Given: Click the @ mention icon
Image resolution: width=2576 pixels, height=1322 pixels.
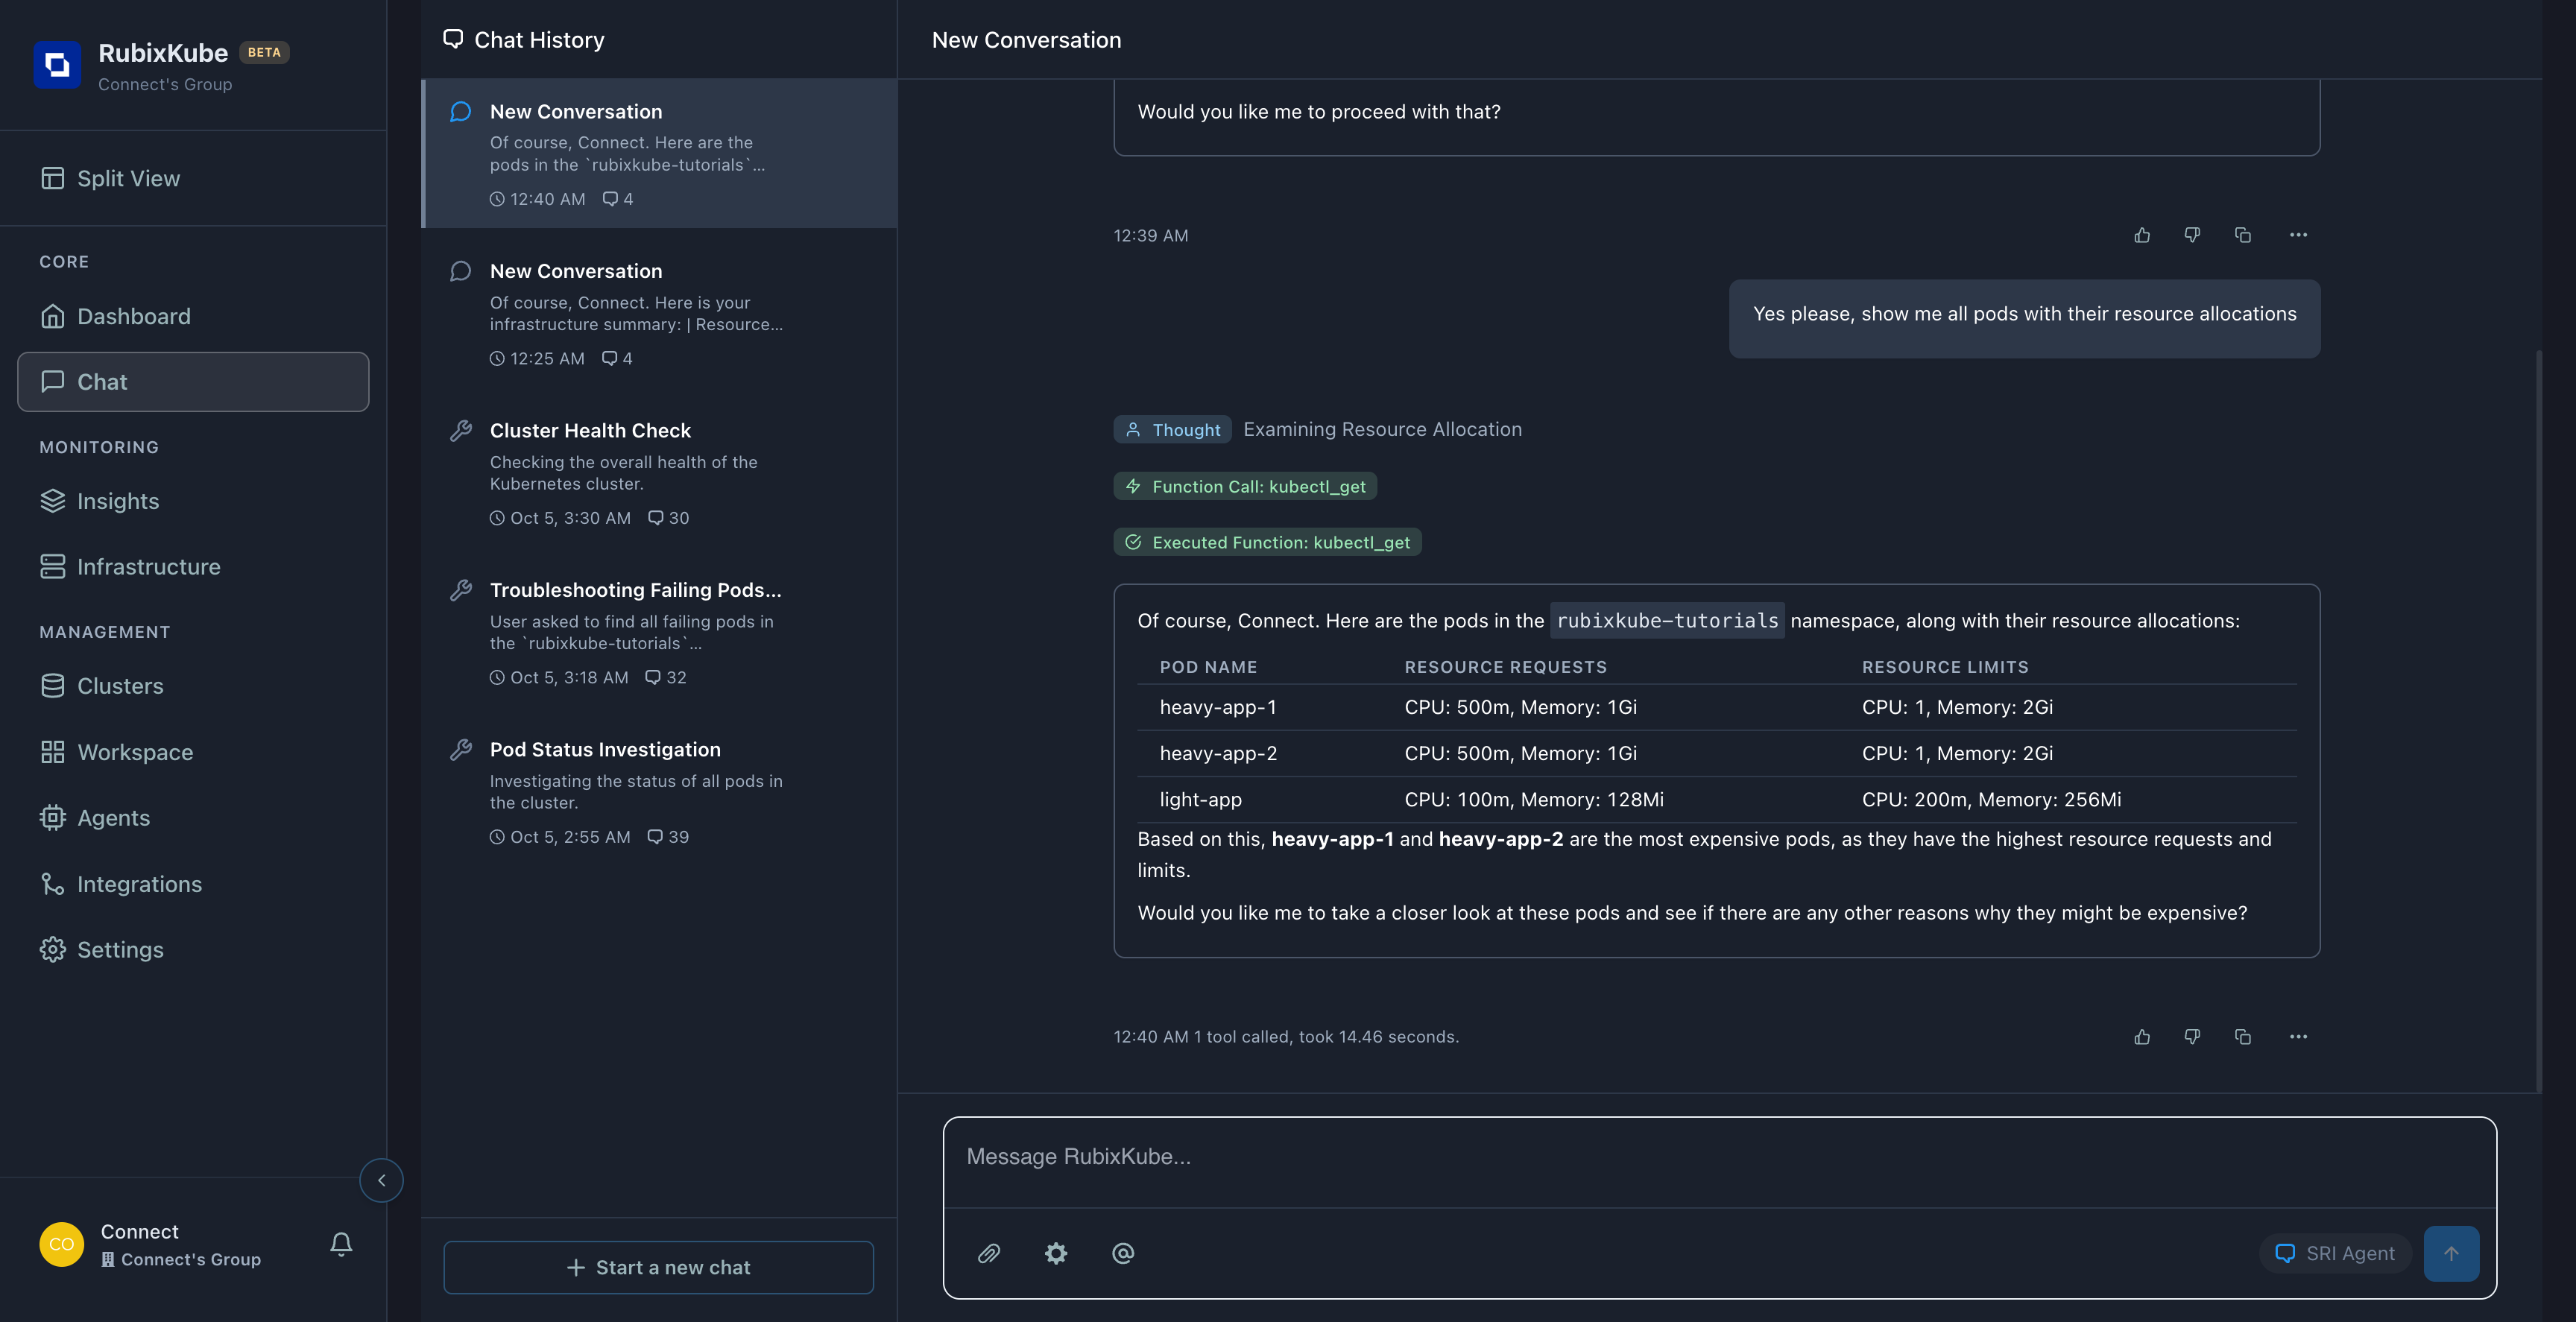Looking at the screenshot, I should 1123,1253.
